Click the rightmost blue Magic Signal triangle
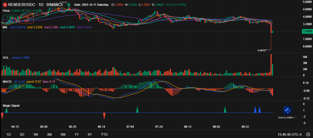The image size is (313, 138). 260,110
